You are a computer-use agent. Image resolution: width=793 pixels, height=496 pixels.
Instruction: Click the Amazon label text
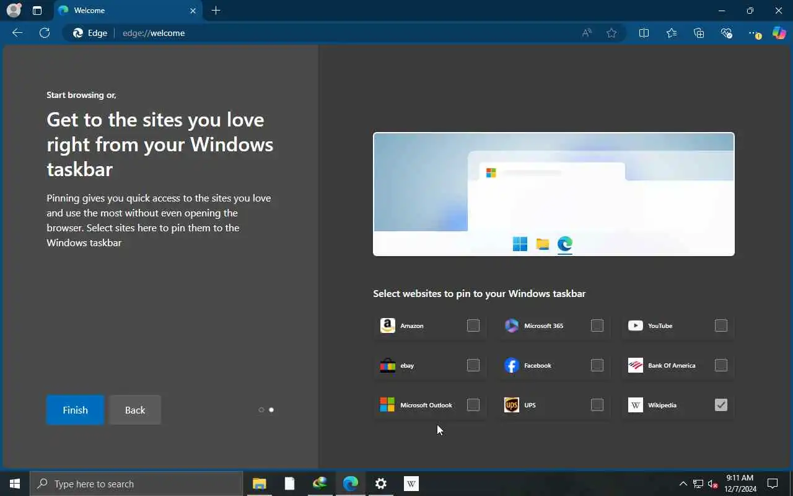coord(412,325)
